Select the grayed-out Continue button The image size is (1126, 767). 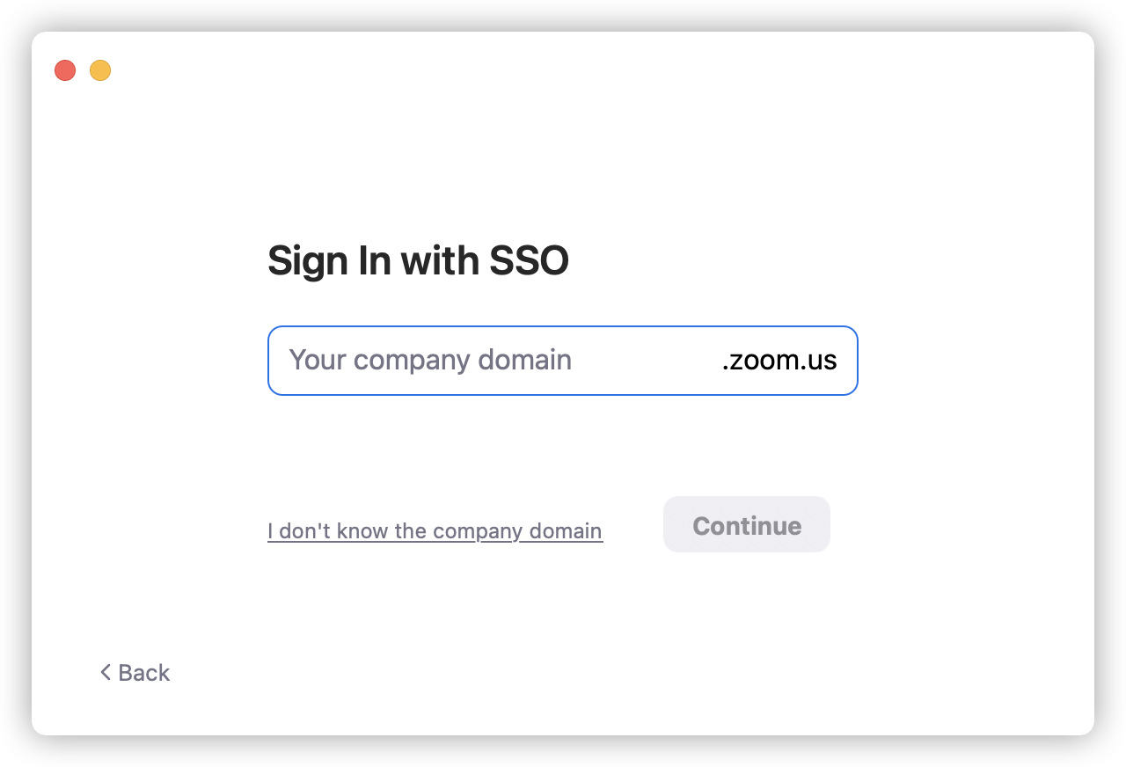pyautogui.click(x=747, y=525)
